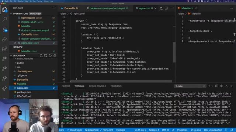Split the editor to the right

pos(166,8)
